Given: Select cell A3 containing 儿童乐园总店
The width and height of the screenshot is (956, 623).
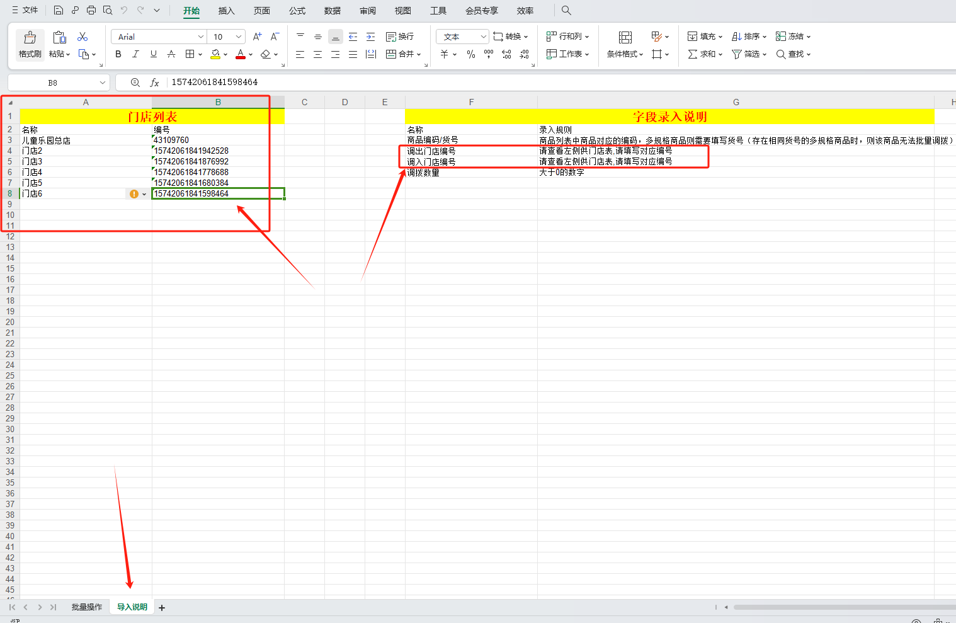Looking at the screenshot, I should coord(85,140).
